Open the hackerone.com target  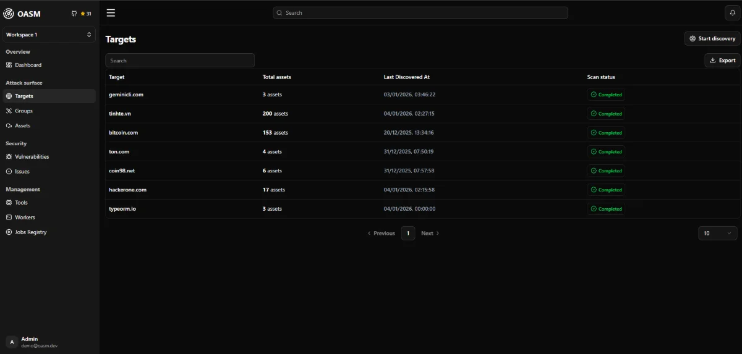(127, 190)
